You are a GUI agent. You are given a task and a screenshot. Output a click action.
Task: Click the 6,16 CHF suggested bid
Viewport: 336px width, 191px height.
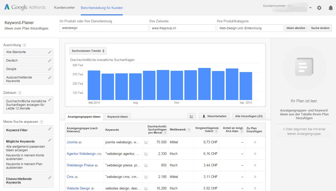210,154
